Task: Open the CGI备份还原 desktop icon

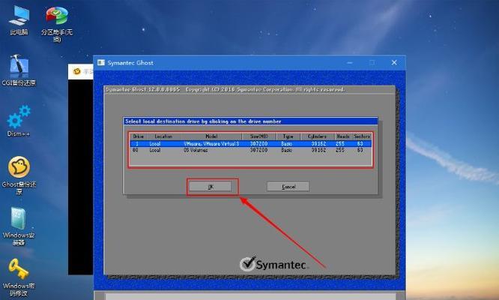Action: [19, 70]
